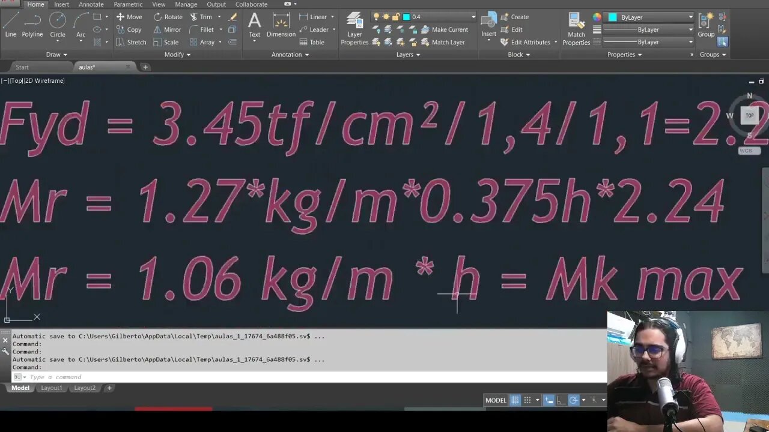This screenshot has height=432, width=769.
Task: Open the layer dropdown showing 0.4
Action: point(440,17)
